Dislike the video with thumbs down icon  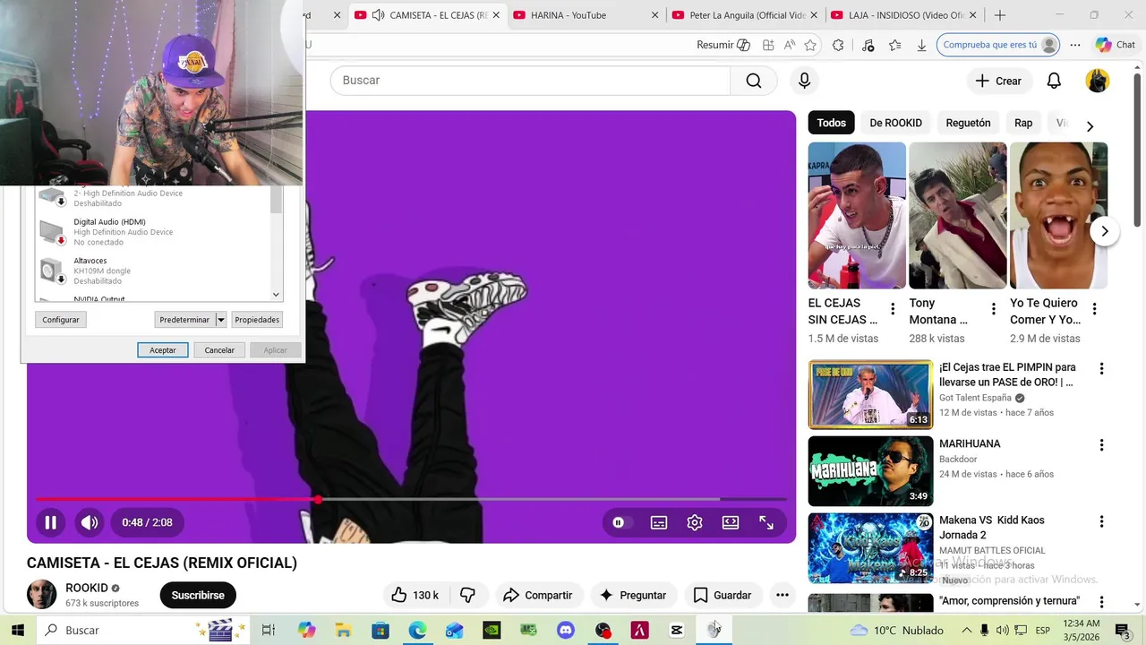tap(467, 595)
